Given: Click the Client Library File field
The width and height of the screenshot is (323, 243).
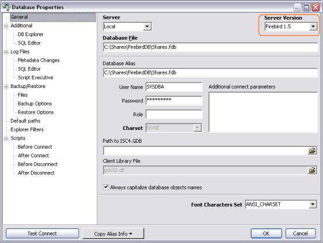Looking at the screenshot, I should point(205,170).
